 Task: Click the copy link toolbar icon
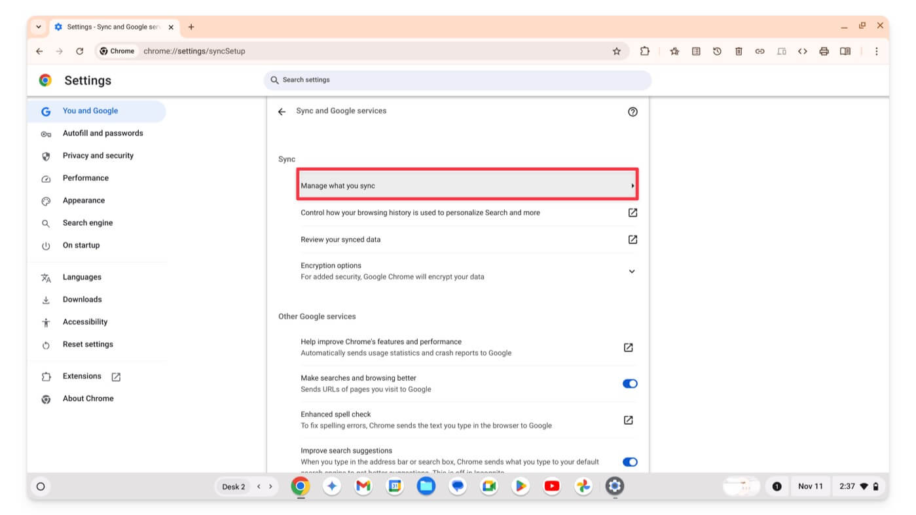coord(760,51)
